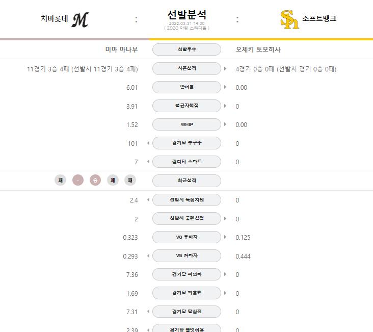Click the dash draw result badge

(78, 180)
